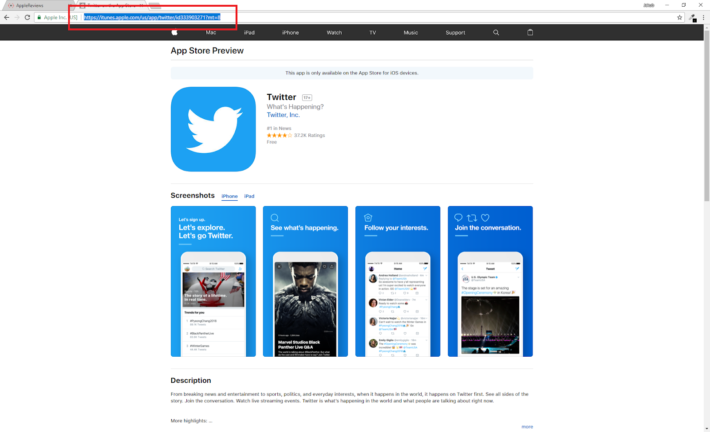Go back to the previous page

tap(6, 17)
